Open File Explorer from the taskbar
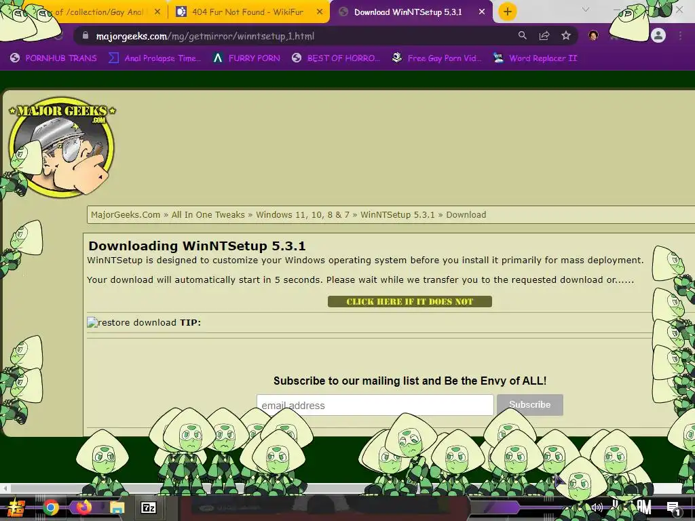The image size is (695, 521). click(117, 508)
